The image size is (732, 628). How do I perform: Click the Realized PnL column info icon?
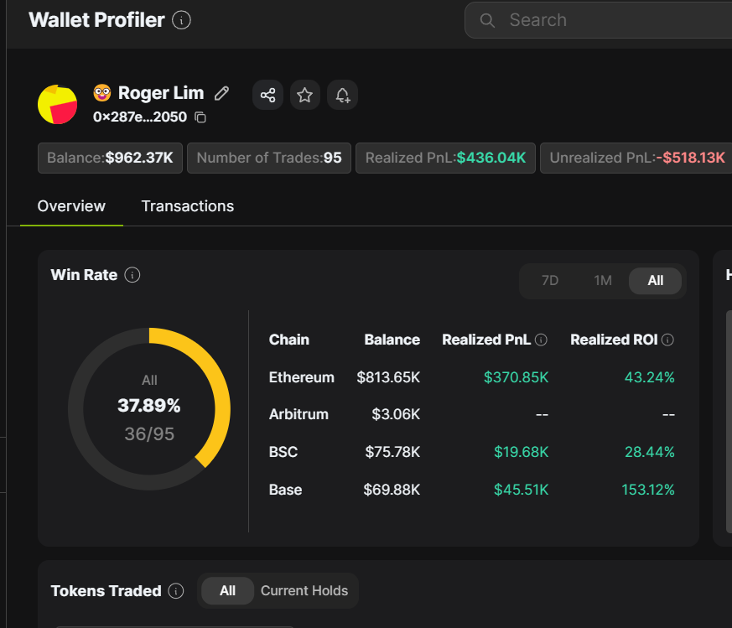coord(541,340)
